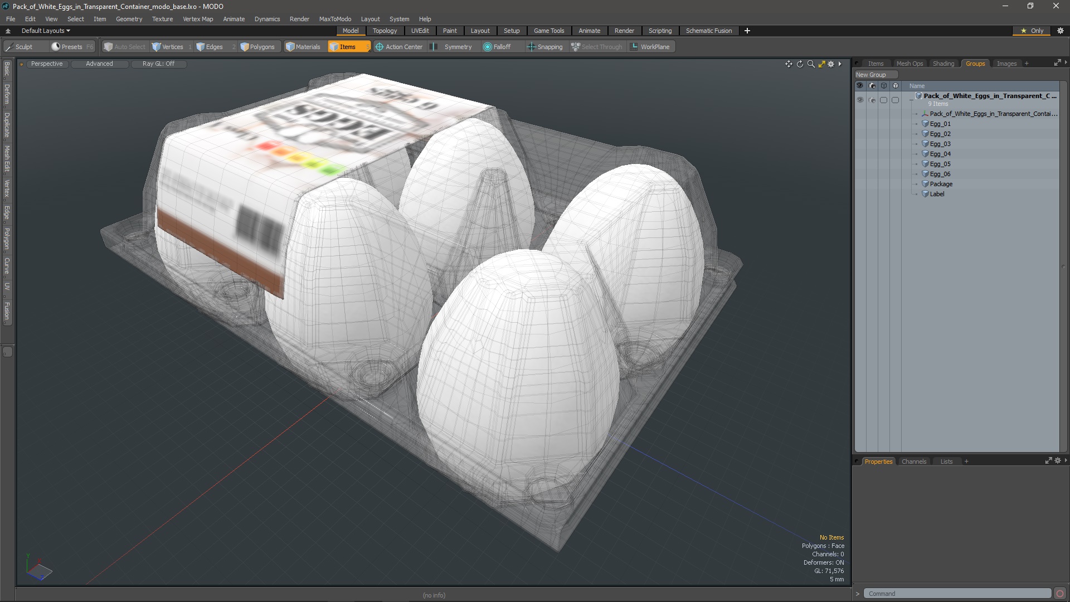The image size is (1070, 602).
Task: Open the Action Center options
Action: [399, 47]
